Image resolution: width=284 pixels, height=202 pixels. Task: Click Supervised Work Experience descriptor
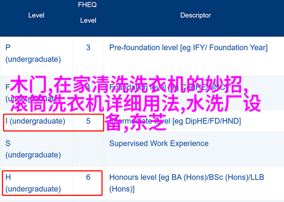pyautogui.click(x=159, y=143)
